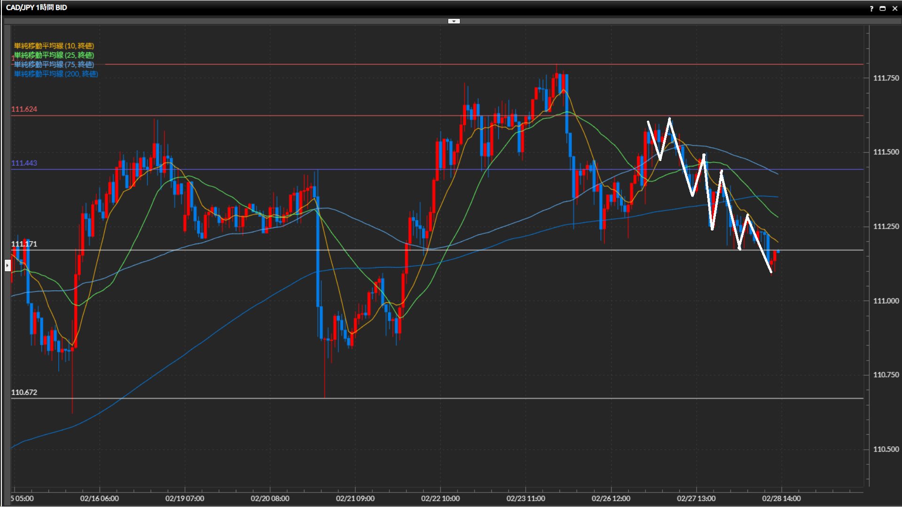Select the purple 111.443 horizontal line label

(24, 163)
